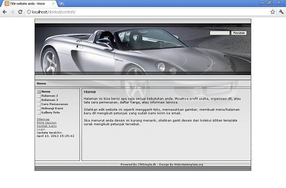Screen dimensions: 286x188
Task: Click the page icon beside Cara Pemesanan
Action: (x=39, y=104)
